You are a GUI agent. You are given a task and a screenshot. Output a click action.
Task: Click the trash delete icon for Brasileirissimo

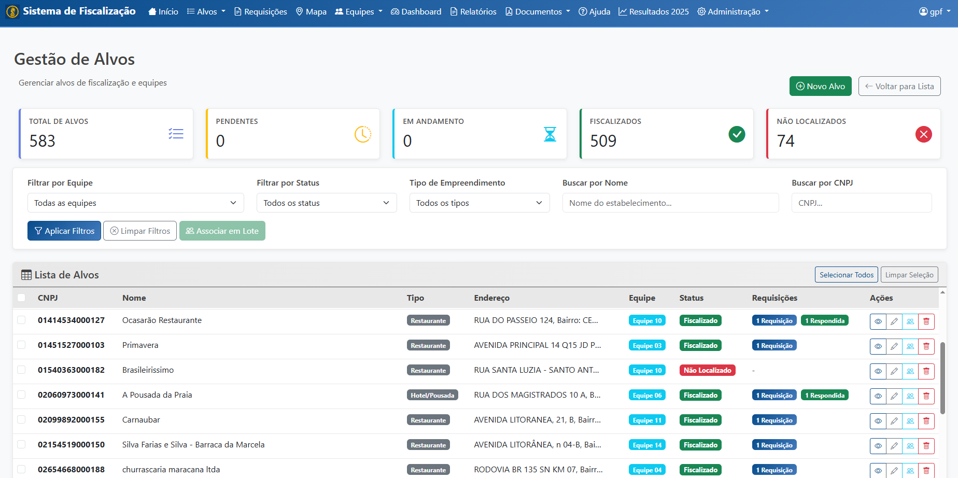click(x=926, y=371)
